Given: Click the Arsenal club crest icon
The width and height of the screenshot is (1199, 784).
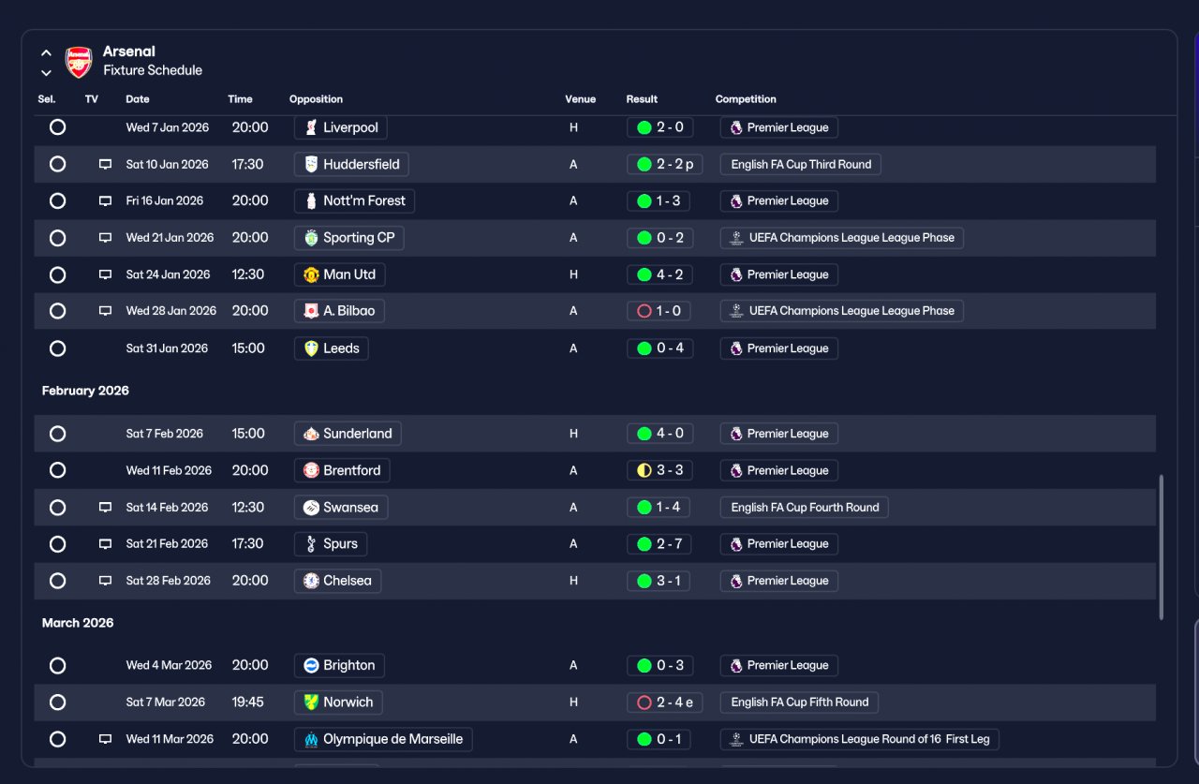Looking at the screenshot, I should pyautogui.click(x=79, y=62).
